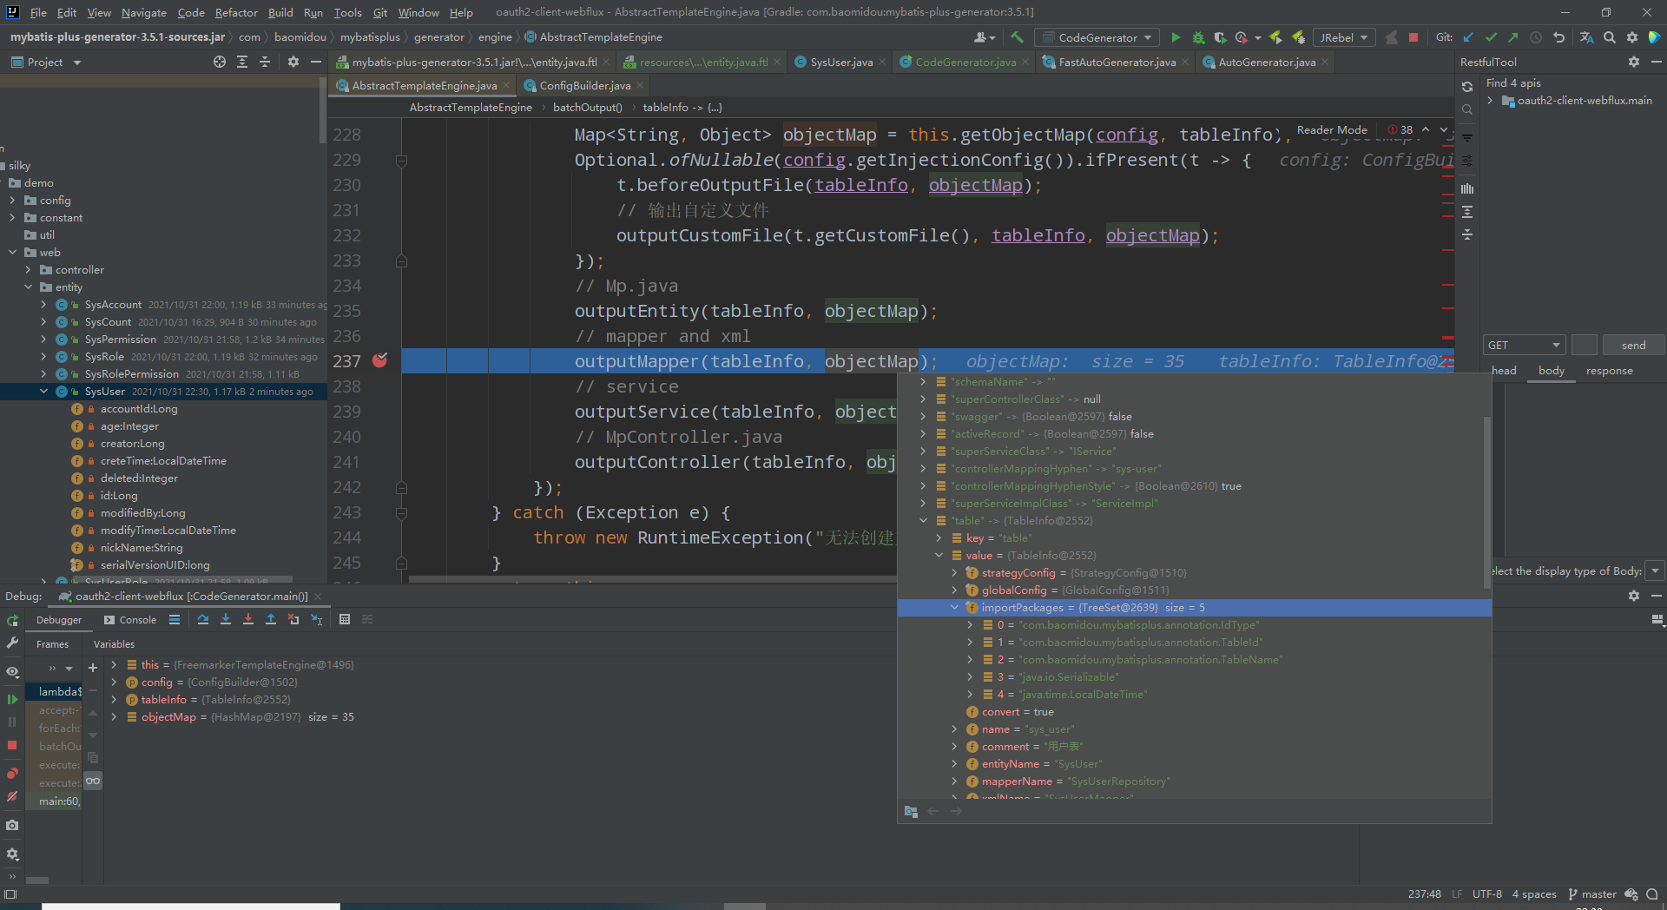This screenshot has height=910, width=1667.
Task: Add new watch with plus icon
Action: (93, 668)
